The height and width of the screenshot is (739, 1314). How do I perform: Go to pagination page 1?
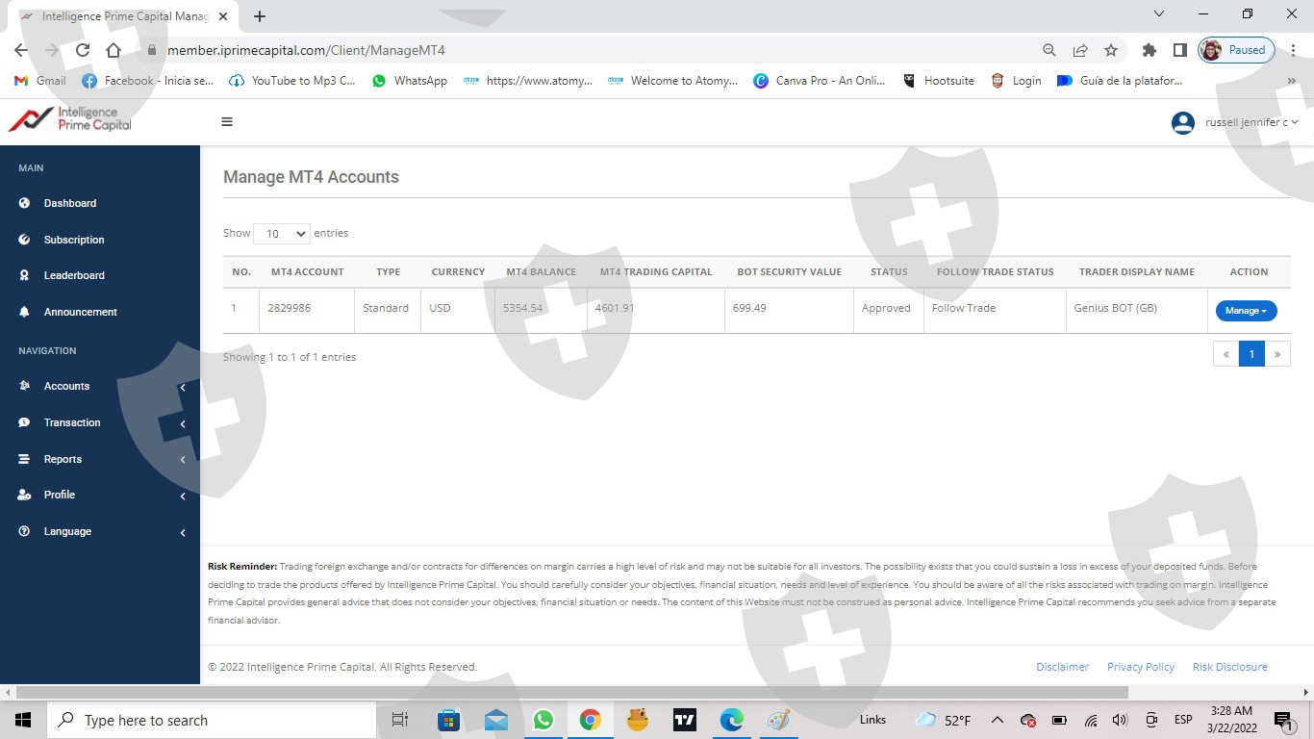1251,354
